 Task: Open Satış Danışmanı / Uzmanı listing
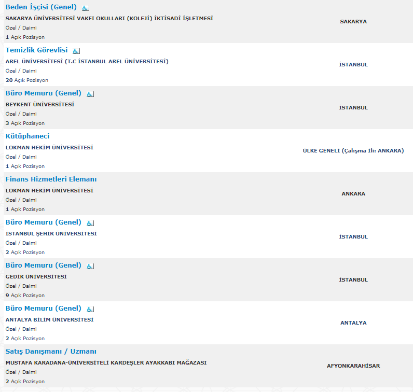[x=51, y=352]
